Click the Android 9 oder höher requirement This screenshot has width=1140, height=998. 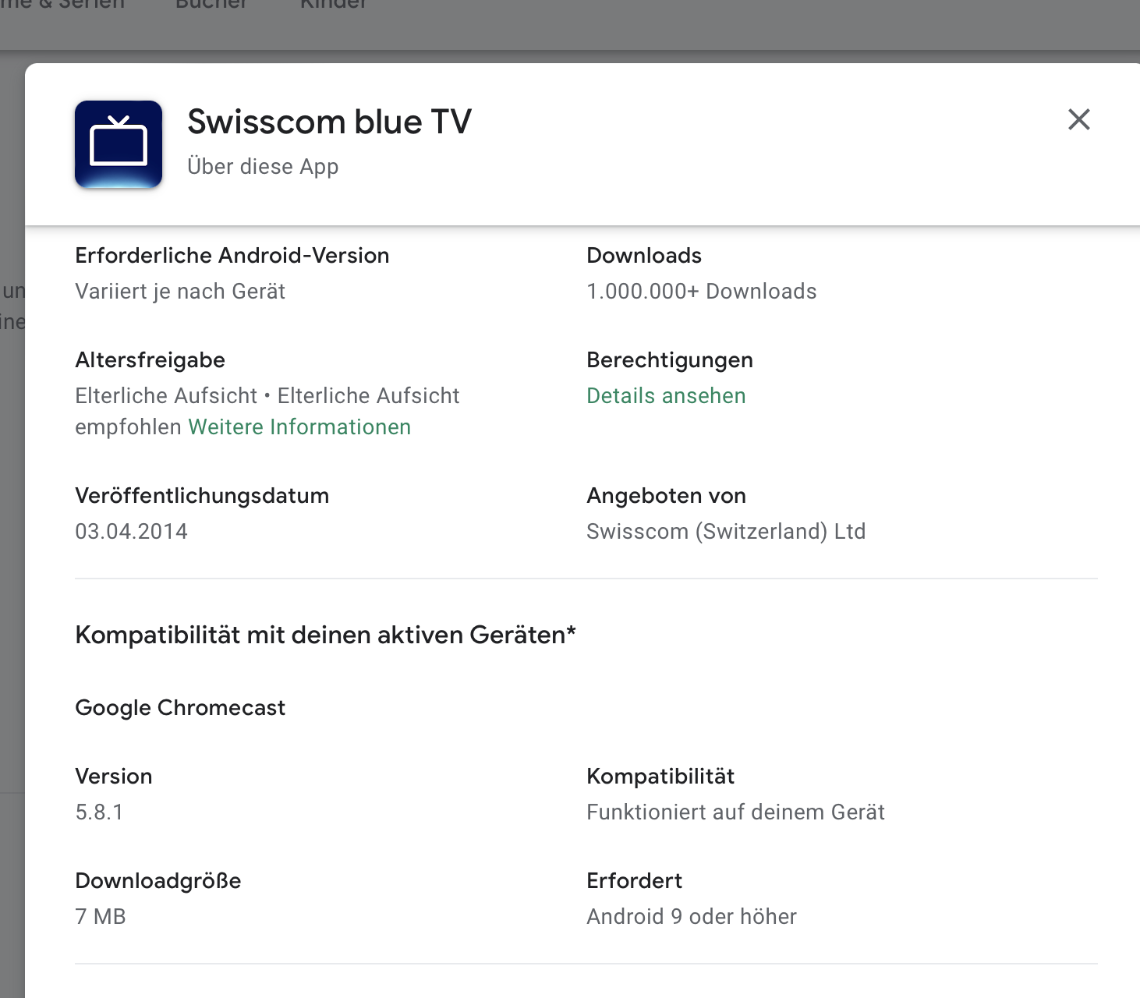point(691,917)
